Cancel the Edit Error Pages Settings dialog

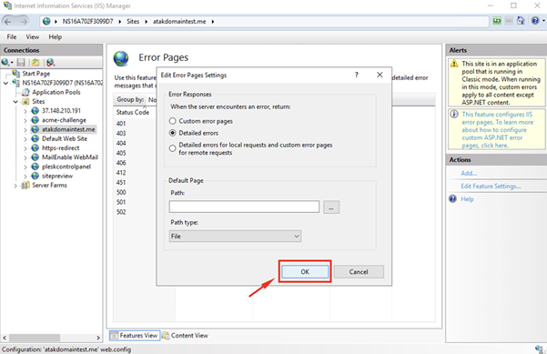[359, 272]
